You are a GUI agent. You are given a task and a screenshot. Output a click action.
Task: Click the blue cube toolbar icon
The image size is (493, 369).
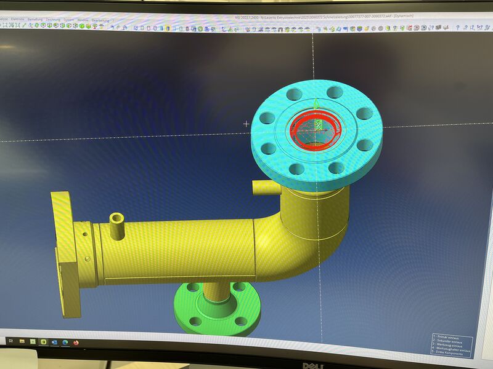coord(359,28)
